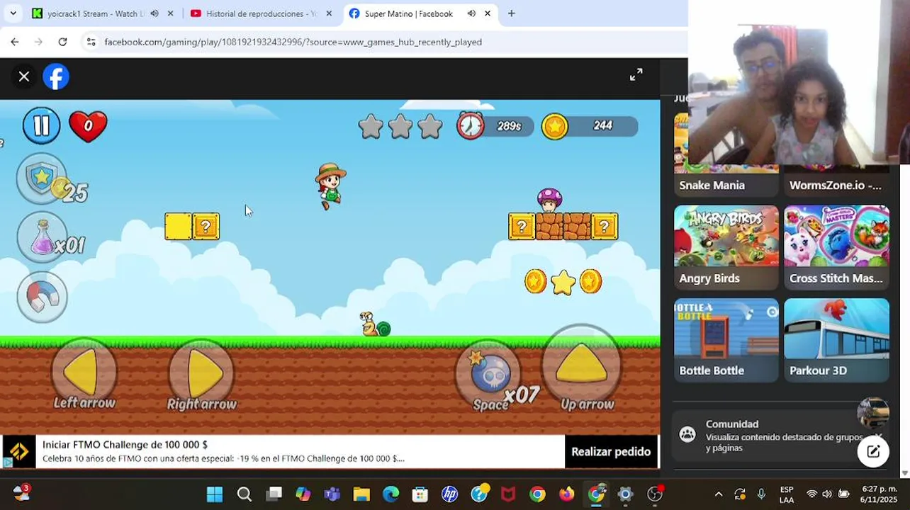Tap the Left arrow game control

pyautogui.click(x=84, y=373)
